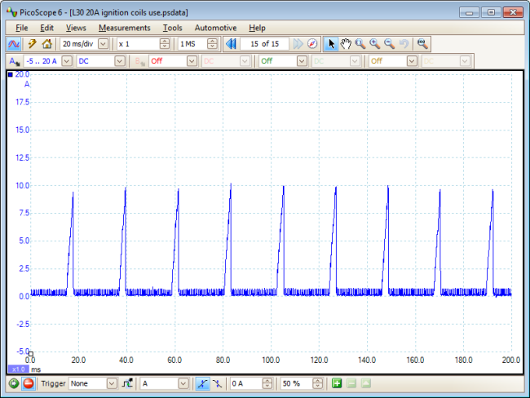Select the arrow pointer tool
This screenshot has width=530, height=398.
point(331,44)
